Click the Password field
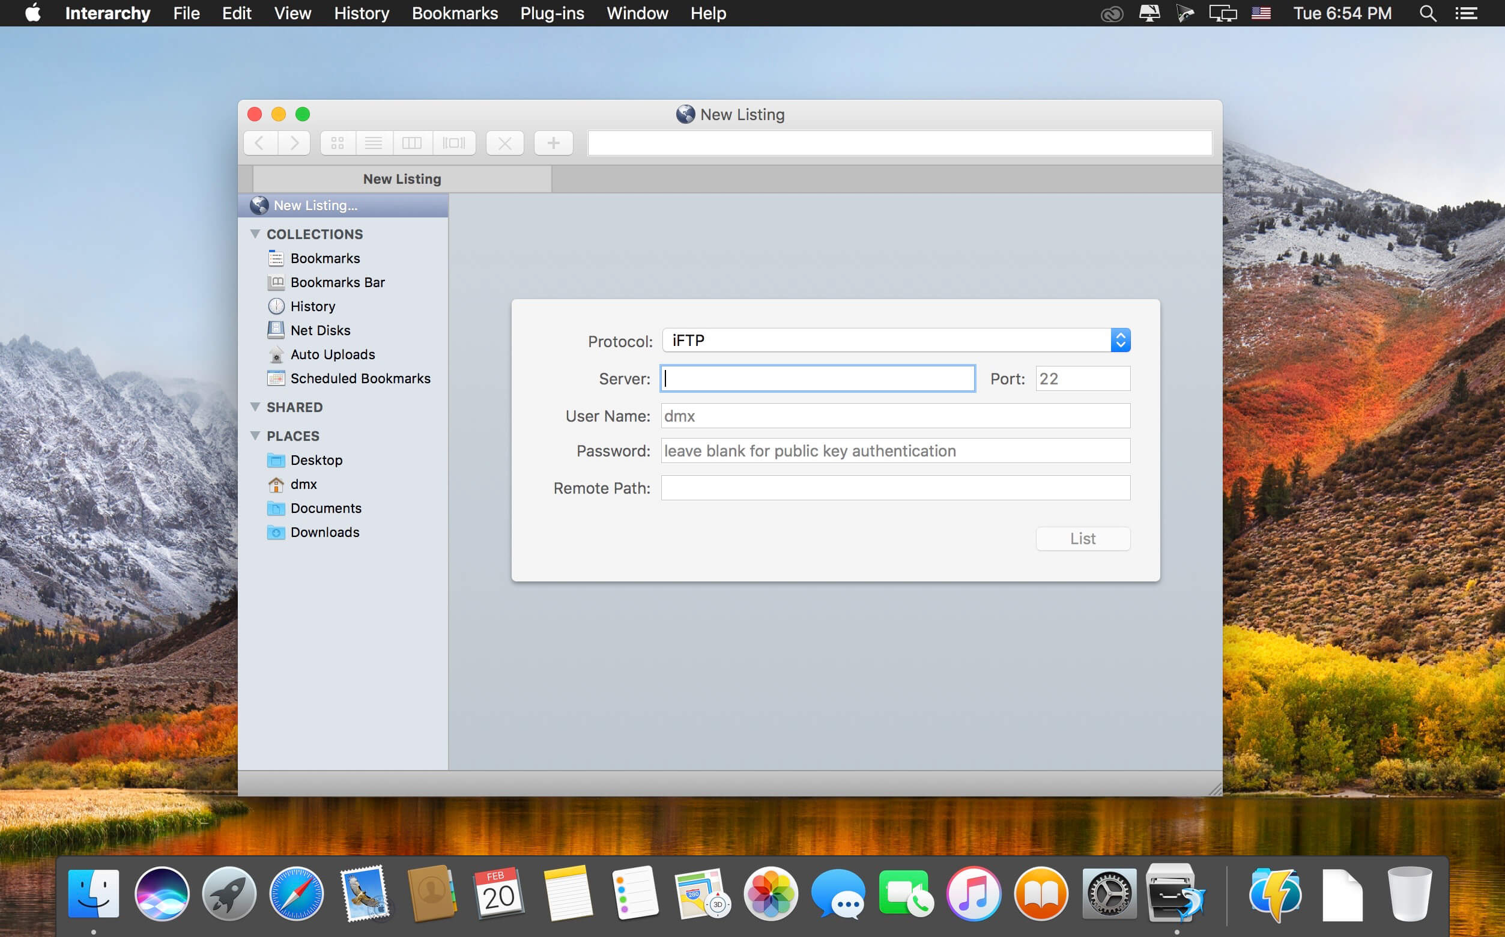The image size is (1505, 937). [x=896, y=450]
